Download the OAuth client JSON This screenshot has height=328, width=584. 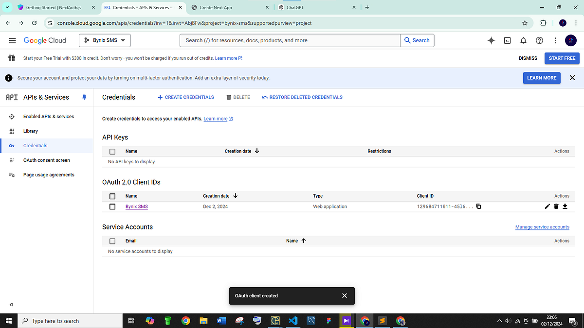(x=565, y=206)
